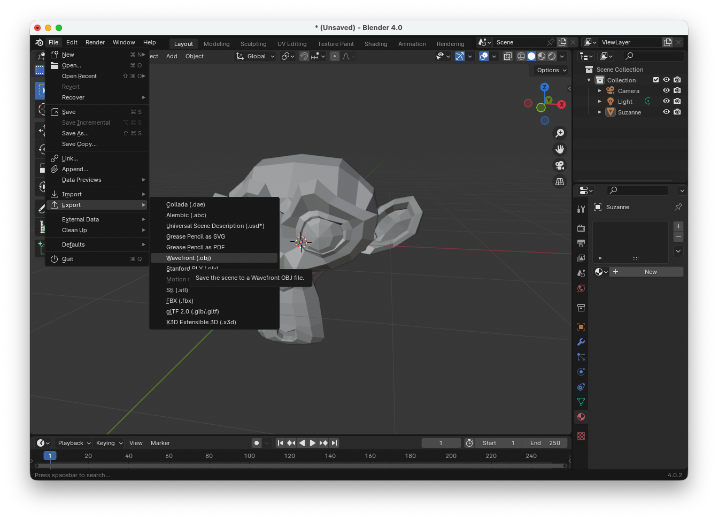Open the Object Data green triangle tab
The width and height of the screenshot is (718, 520).
pos(581,402)
